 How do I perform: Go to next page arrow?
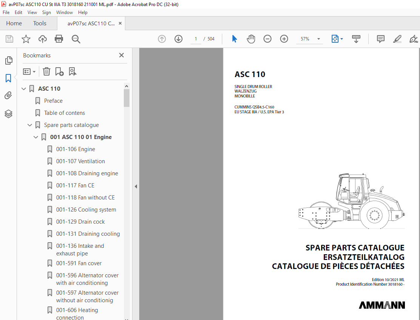coord(178,39)
